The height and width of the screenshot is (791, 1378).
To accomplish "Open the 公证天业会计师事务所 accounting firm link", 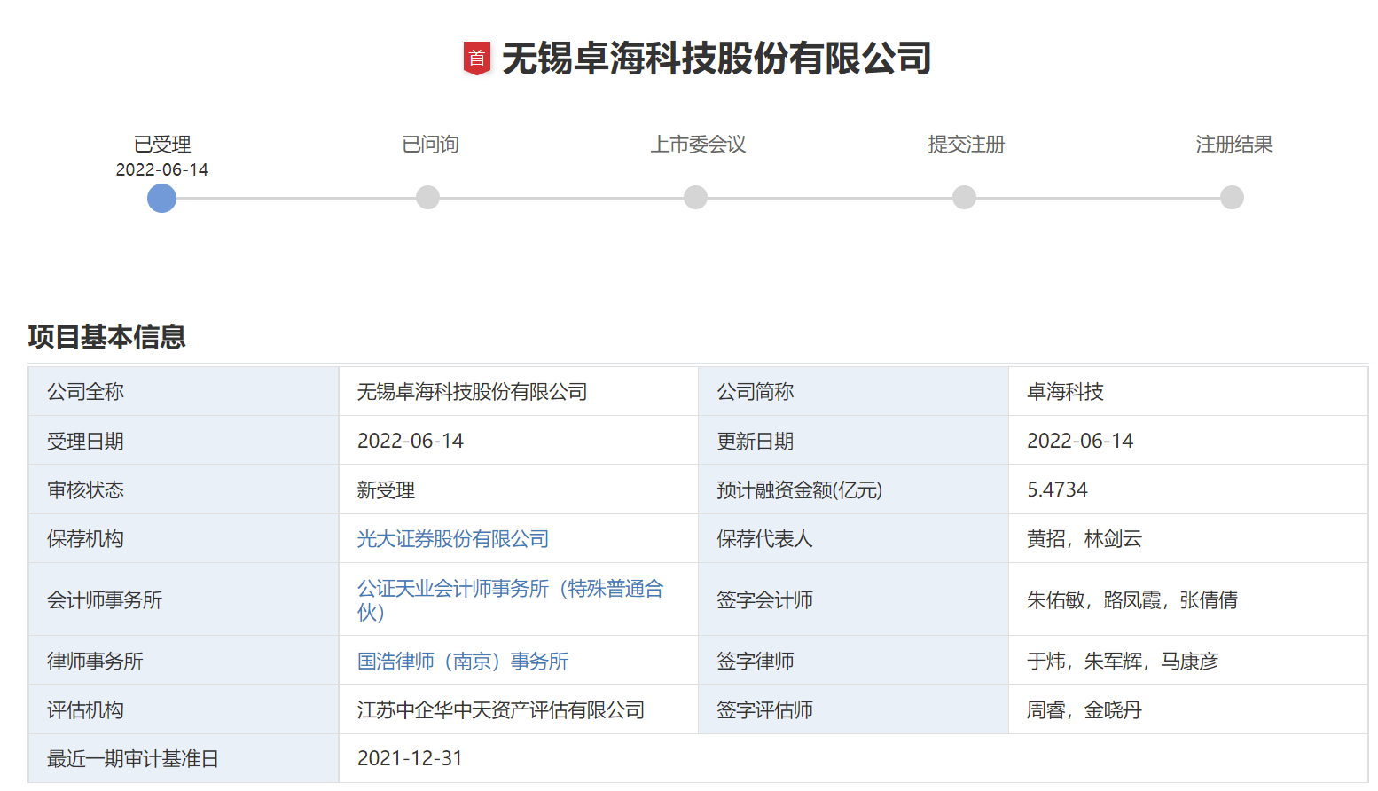I will tap(513, 588).
